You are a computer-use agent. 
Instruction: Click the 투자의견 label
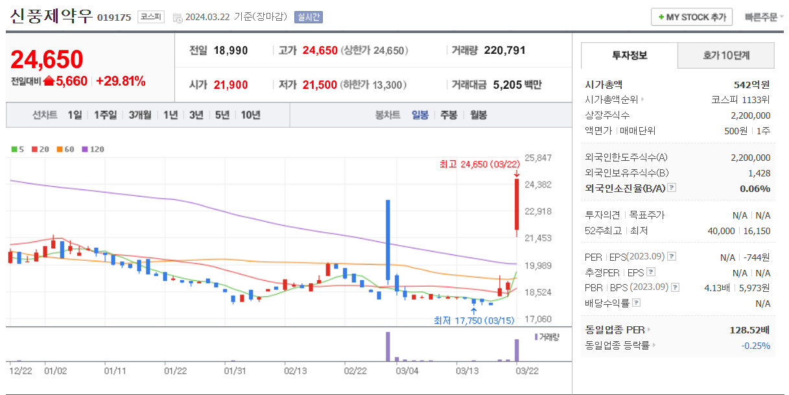(x=602, y=215)
